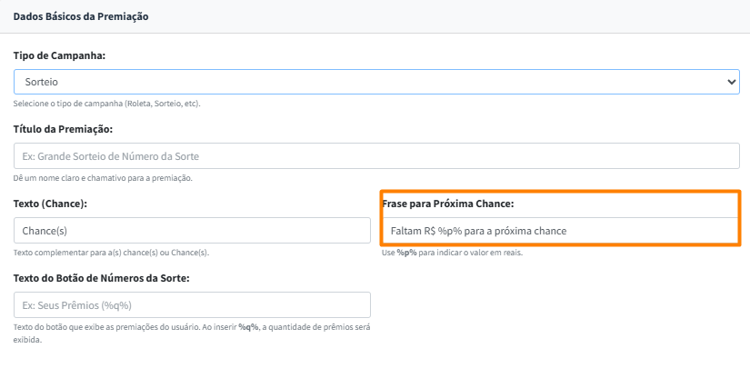Focus the Texto do Botão de Números input
Image resolution: width=750 pixels, height=368 pixels.
coord(192,304)
